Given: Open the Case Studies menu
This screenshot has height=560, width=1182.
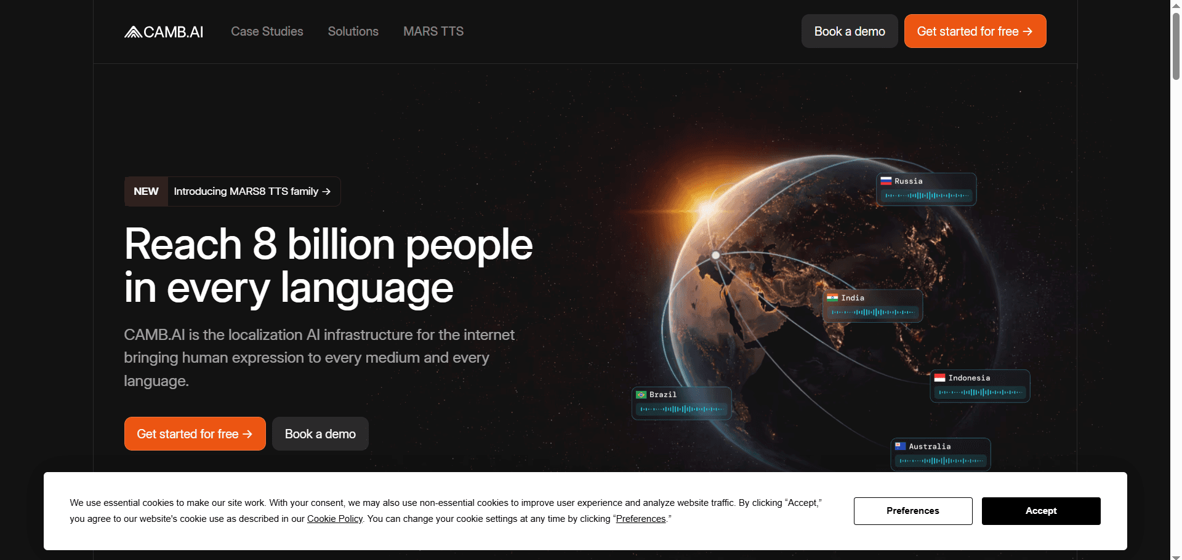Looking at the screenshot, I should click(x=267, y=31).
